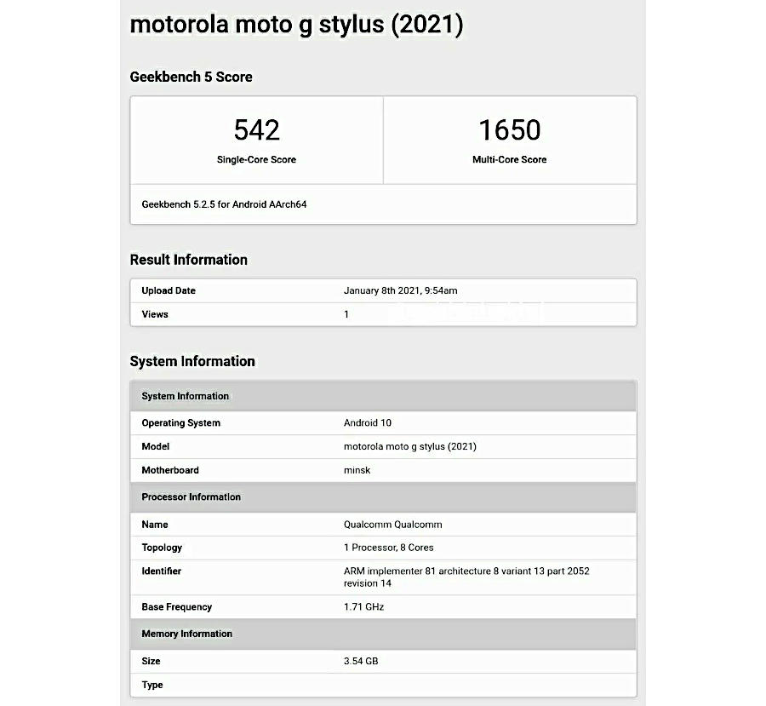Select the multi-core score value 1650
766x706 pixels.
click(509, 130)
